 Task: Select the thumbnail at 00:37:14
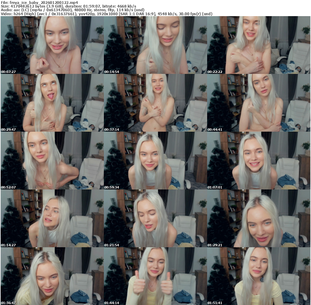[155, 103]
